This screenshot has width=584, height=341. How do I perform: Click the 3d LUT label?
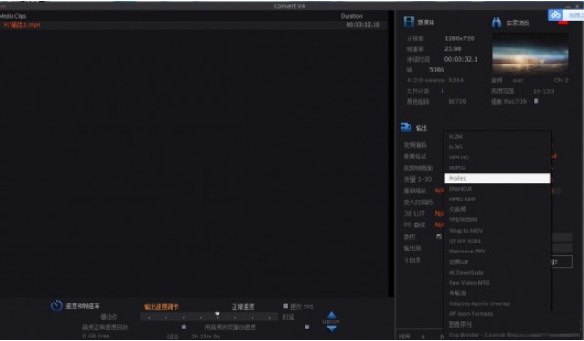coord(414,213)
